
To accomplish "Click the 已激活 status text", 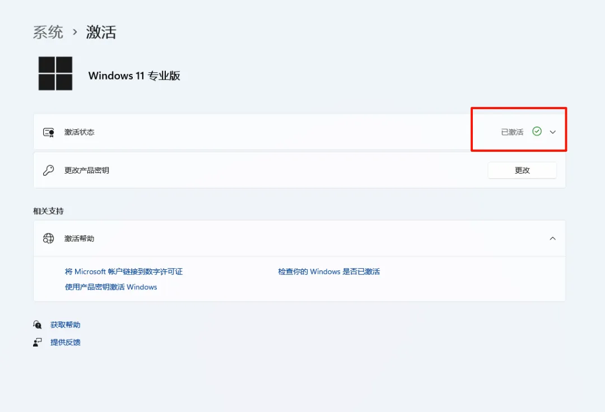I will 512,132.
